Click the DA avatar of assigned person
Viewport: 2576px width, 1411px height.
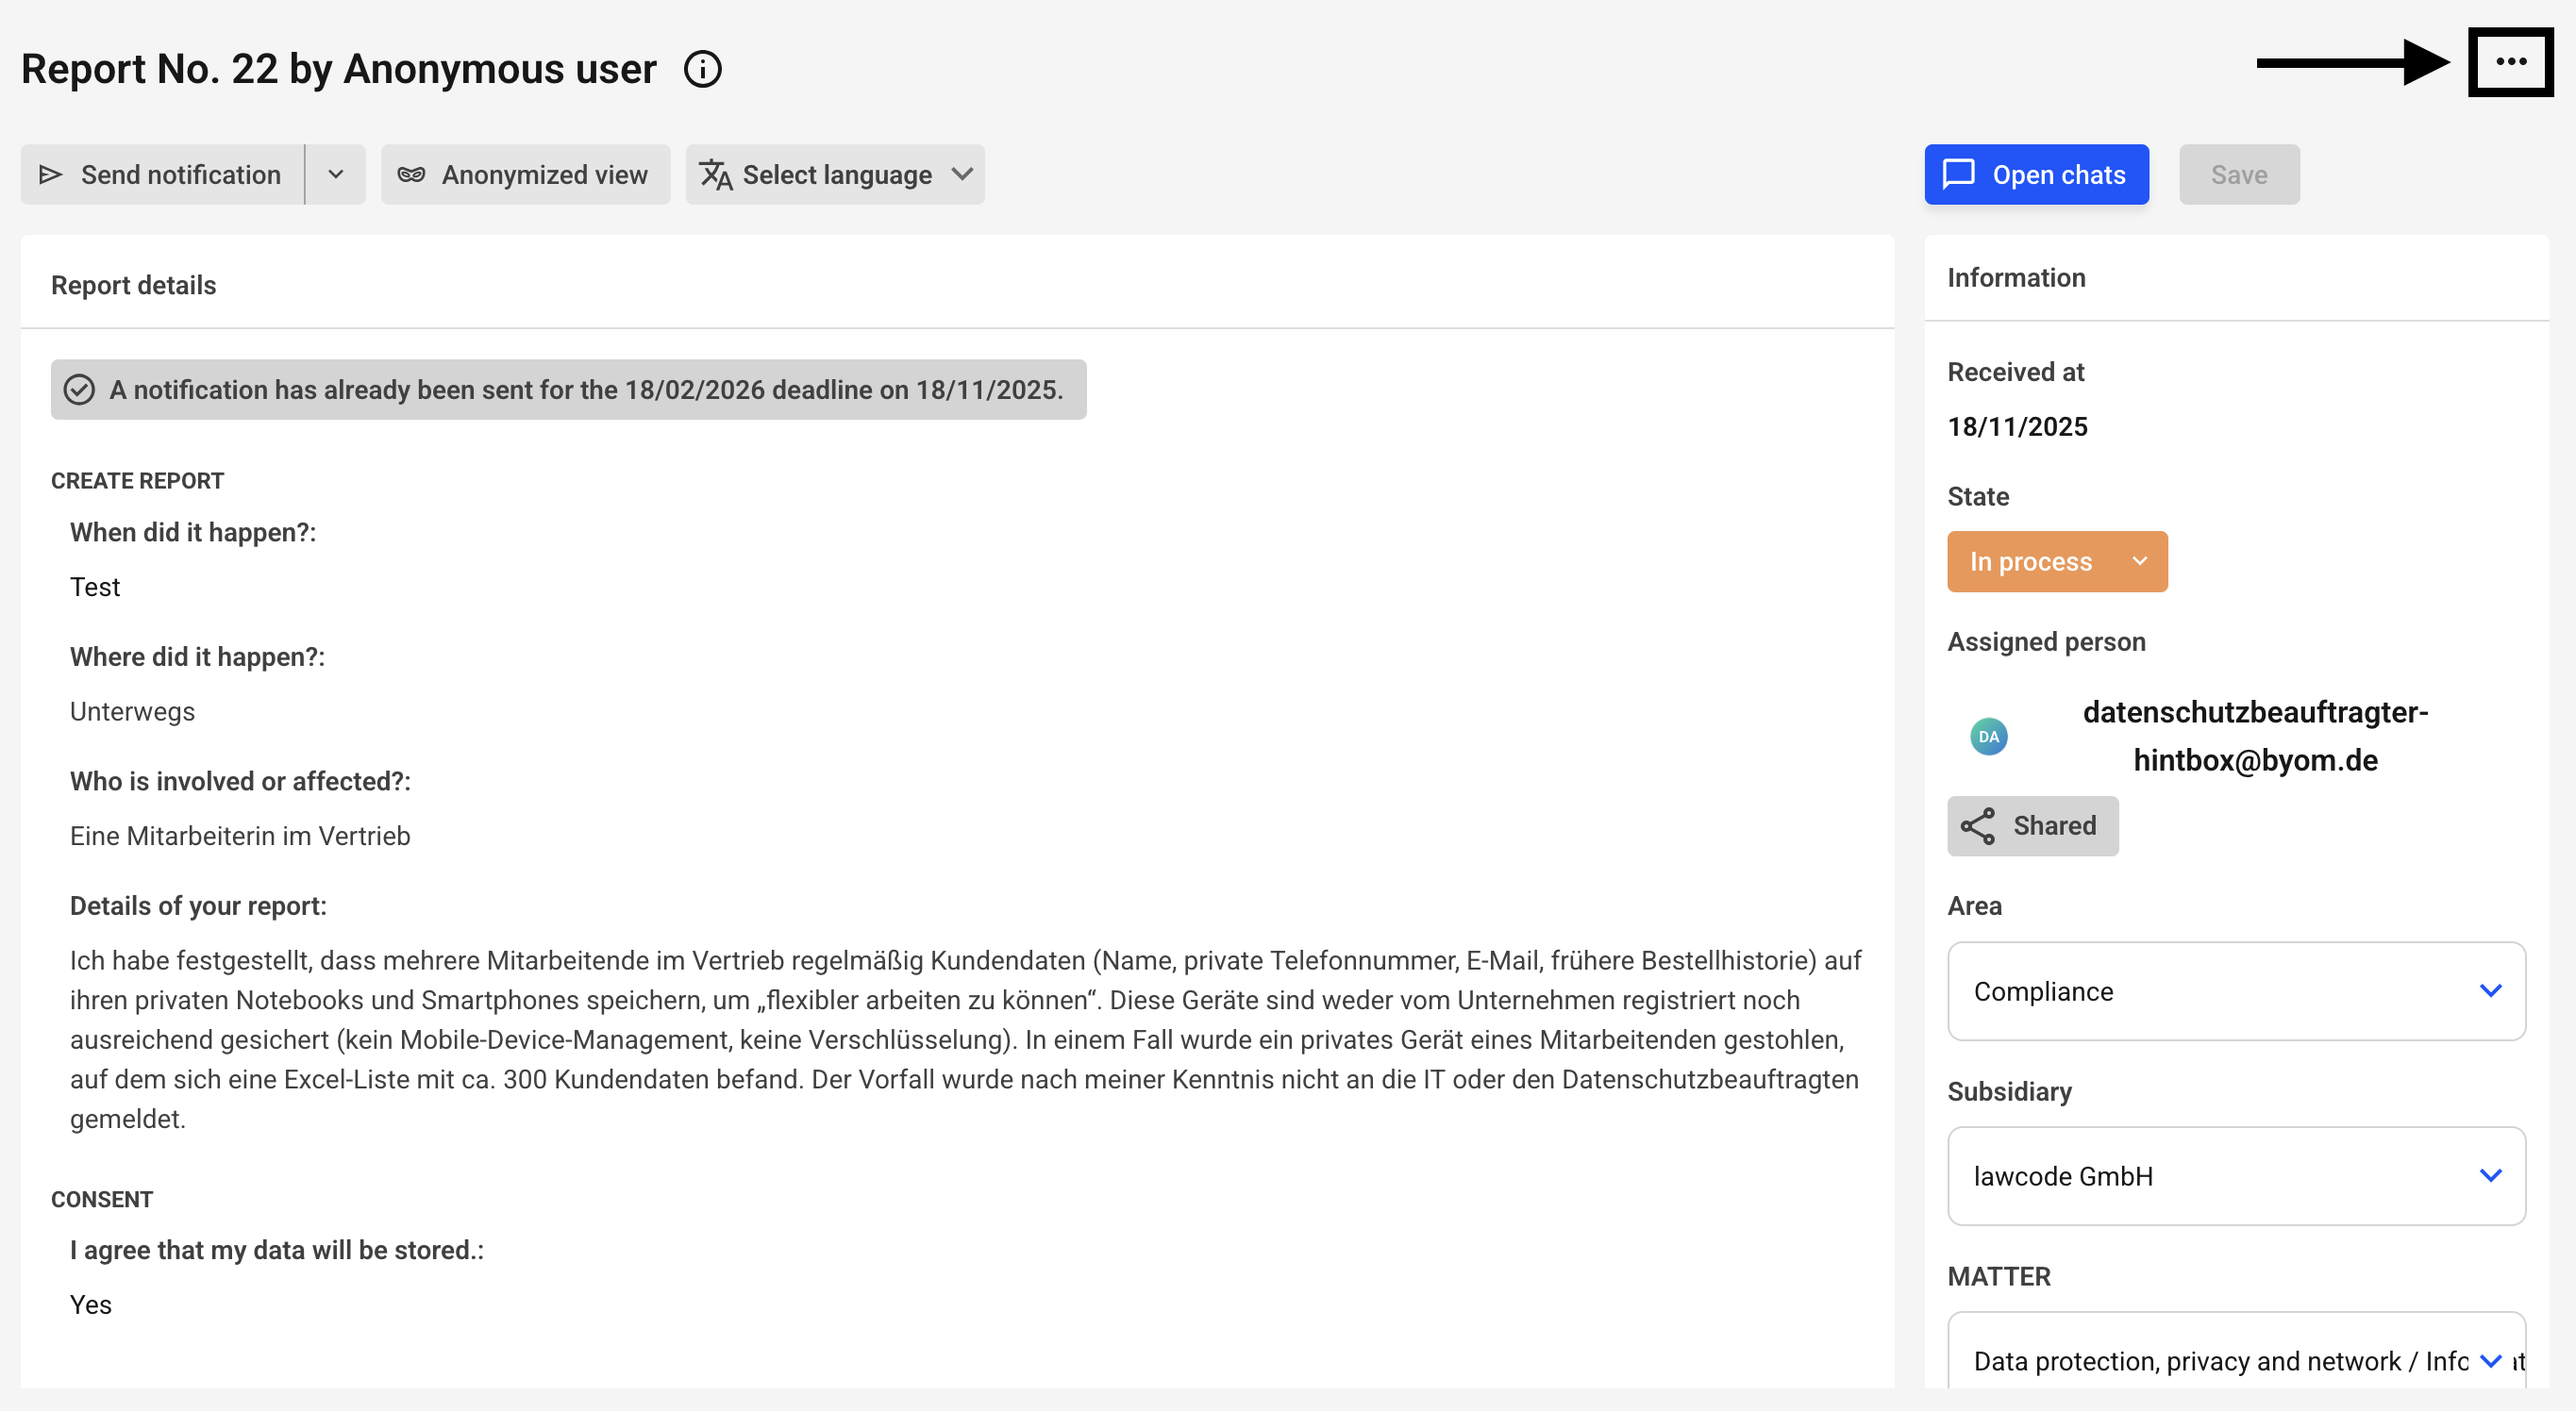1988,737
